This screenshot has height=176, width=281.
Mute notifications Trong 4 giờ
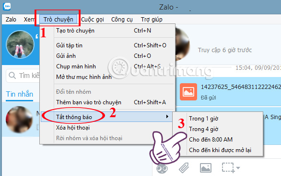tap(218, 129)
